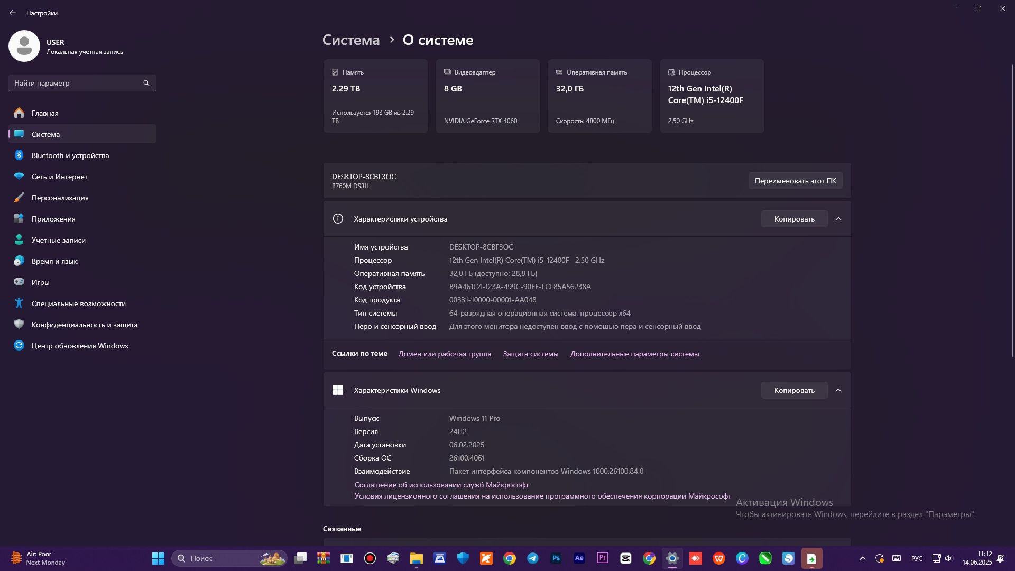
Task: Open the clock showing 11:12 14.06.2025
Action: tap(977, 558)
